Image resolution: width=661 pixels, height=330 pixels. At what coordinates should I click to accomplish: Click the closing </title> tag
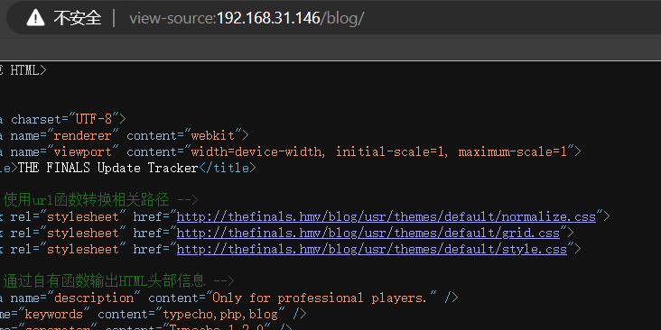[228, 168]
